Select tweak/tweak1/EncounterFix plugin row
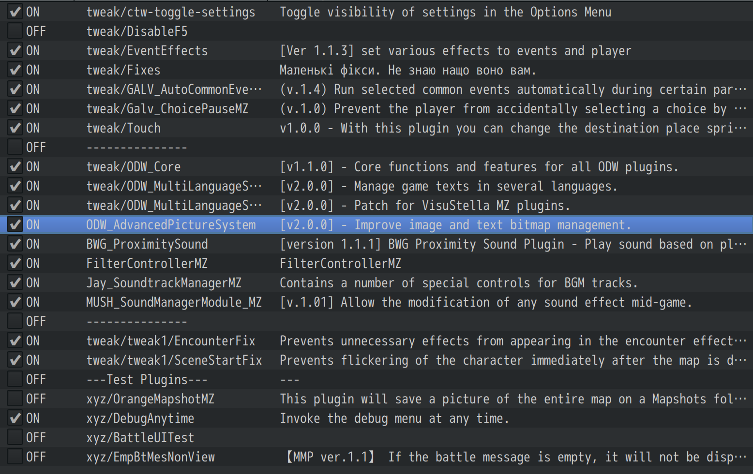Screen dimensions: 753x474 376,341
